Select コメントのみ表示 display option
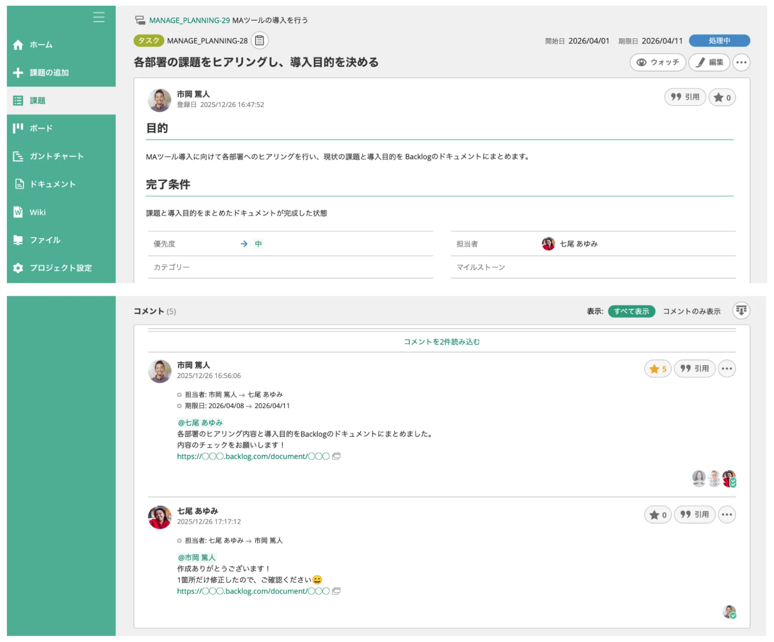 pyautogui.click(x=692, y=311)
